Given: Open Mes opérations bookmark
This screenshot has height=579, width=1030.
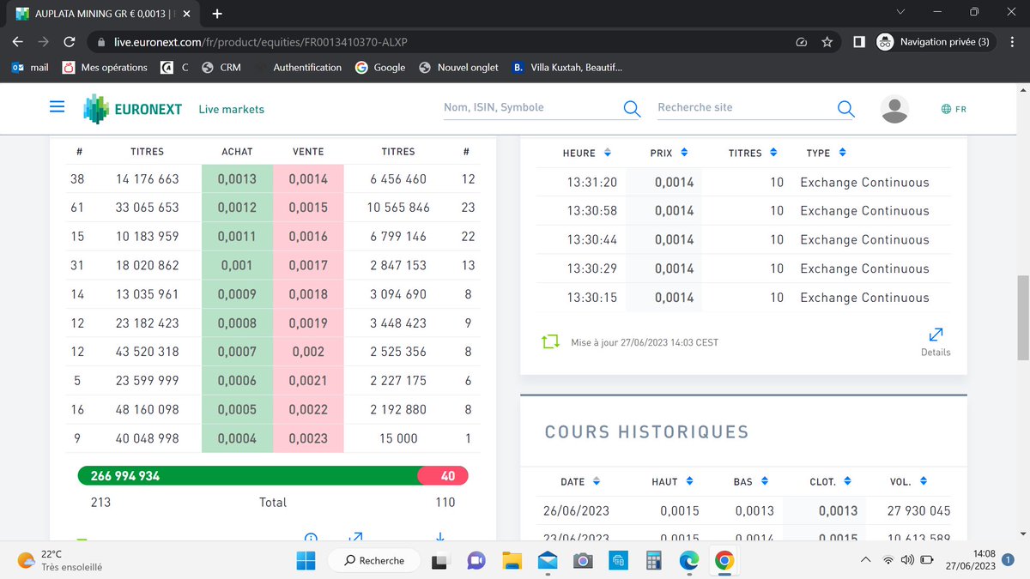Looking at the screenshot, I should [x=105, y=67].
